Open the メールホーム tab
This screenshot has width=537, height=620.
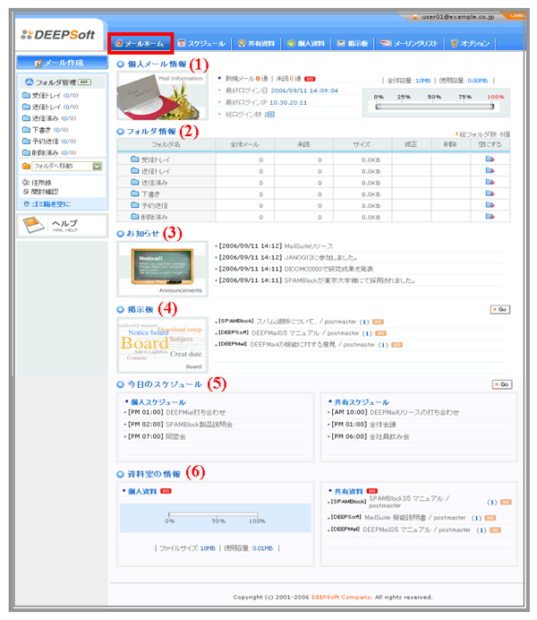click(140, 44)
